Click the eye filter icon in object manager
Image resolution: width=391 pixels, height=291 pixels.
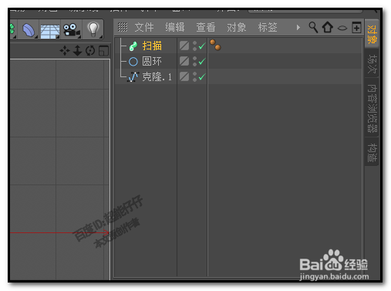pyautogui.click(x=342, y=28)
